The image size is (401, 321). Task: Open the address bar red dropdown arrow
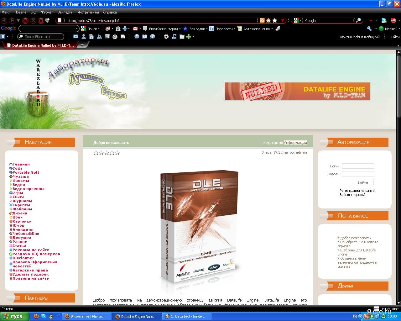(283, 20)
